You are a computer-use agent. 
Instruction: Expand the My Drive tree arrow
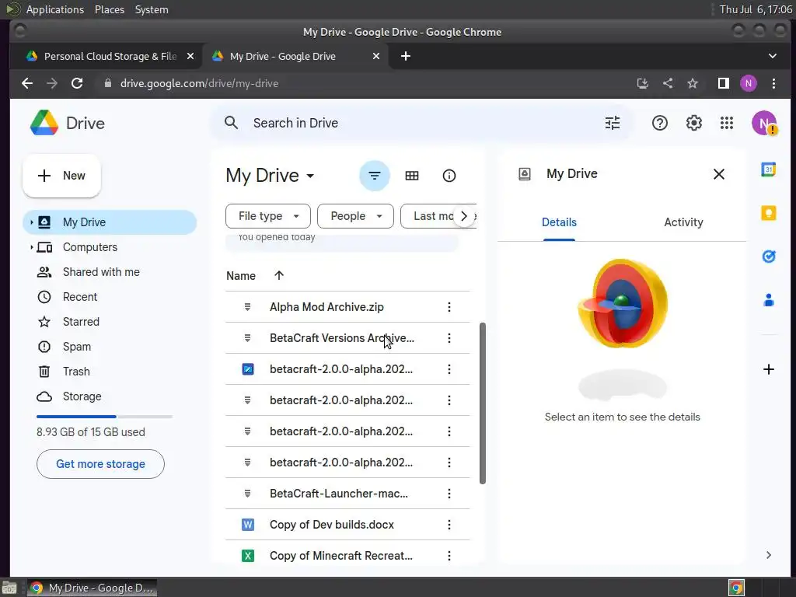coord(31,222)
